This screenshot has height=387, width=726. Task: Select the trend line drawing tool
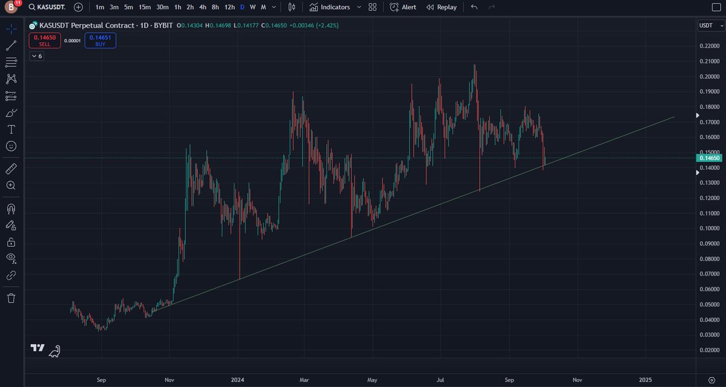coord(11,45)
